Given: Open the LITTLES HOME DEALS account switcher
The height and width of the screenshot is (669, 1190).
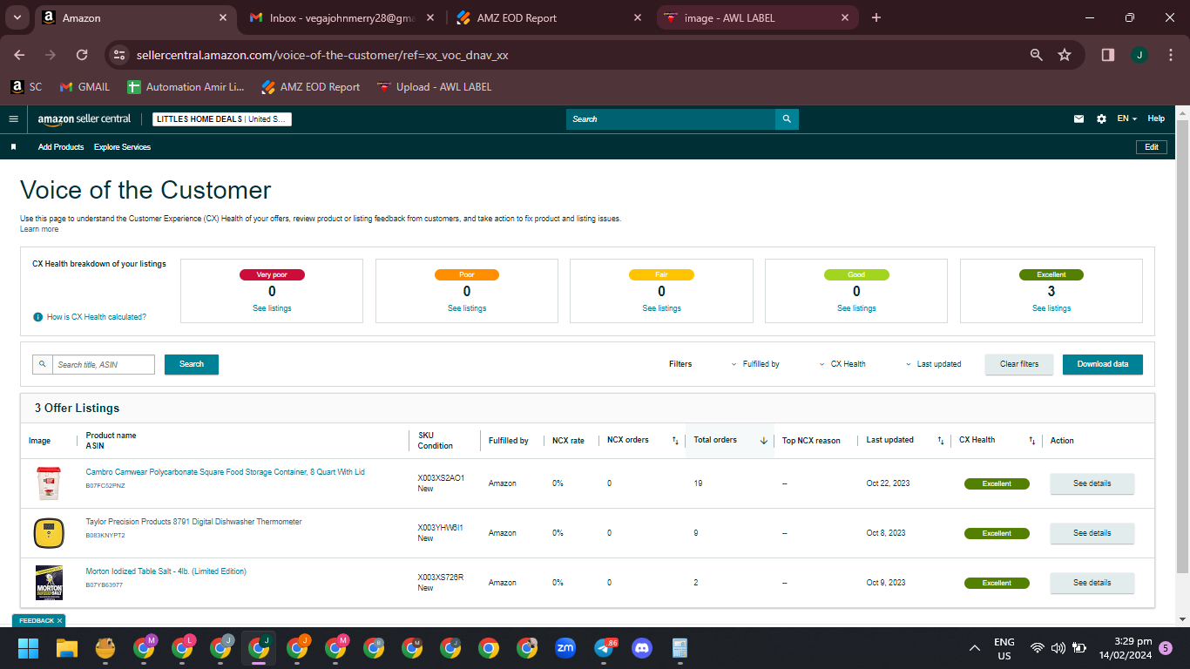Looking at the screenshot, I should coord(222,119).
